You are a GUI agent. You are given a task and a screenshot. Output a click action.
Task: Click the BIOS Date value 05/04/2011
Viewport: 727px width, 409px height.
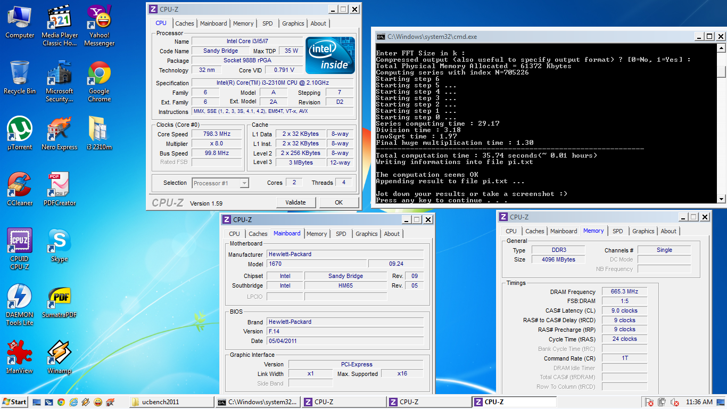(x=345, y=341)
